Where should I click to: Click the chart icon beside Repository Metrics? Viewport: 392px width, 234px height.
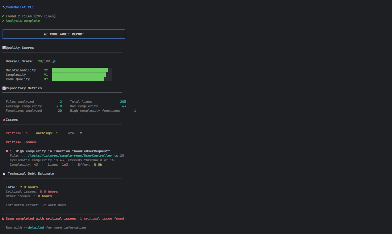pos(4,88)
